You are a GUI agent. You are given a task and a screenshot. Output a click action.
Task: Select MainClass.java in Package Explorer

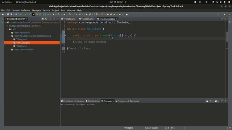click(x=32, y=43)
